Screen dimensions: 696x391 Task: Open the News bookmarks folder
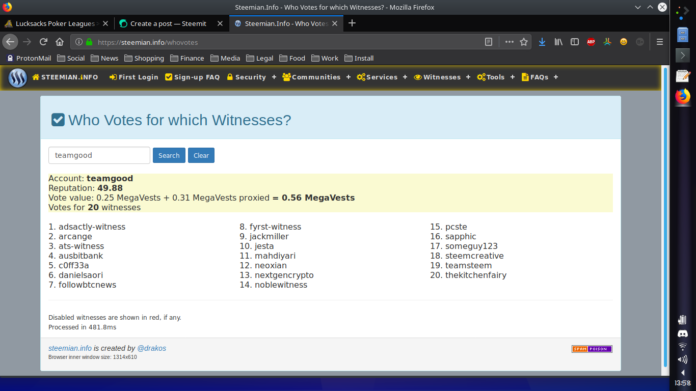(x=104, y=58)
